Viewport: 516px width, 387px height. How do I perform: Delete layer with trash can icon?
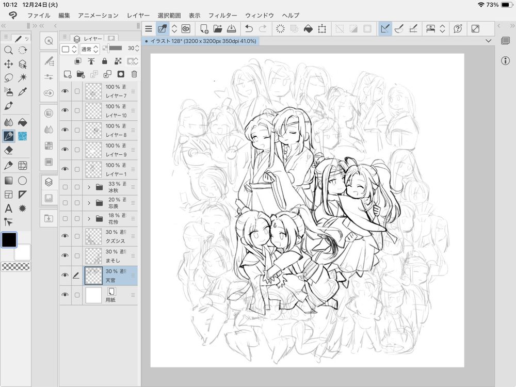point(134,74)
